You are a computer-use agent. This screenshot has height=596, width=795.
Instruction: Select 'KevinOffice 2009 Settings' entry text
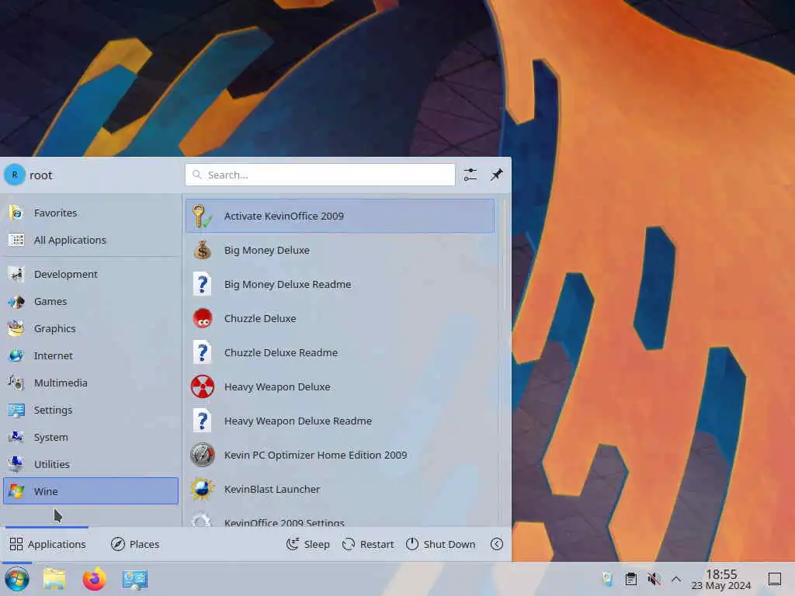click(284, 522)
